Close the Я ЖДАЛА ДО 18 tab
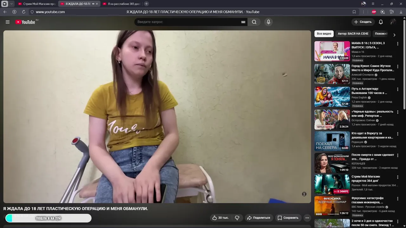Image resolution: width=406 pixels, height=228 pixels. [x=97, y=4]
